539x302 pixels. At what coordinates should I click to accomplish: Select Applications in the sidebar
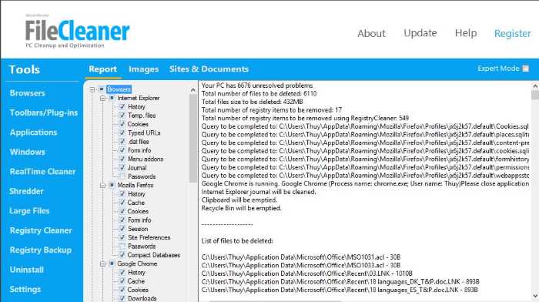point(33,133)
